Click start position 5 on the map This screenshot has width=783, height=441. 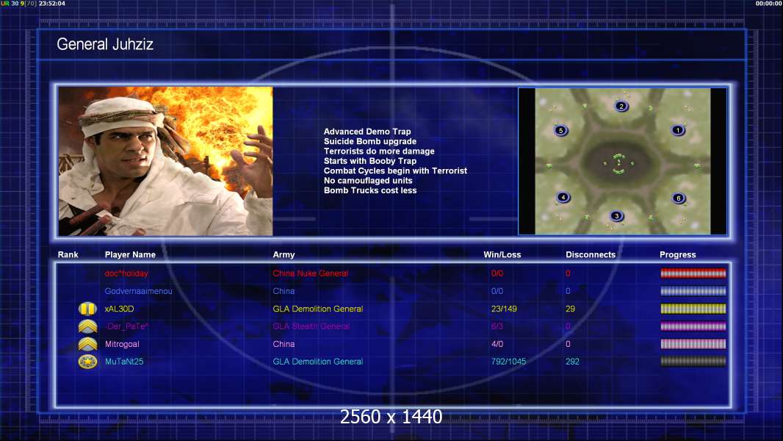click(x=560, y=131)
